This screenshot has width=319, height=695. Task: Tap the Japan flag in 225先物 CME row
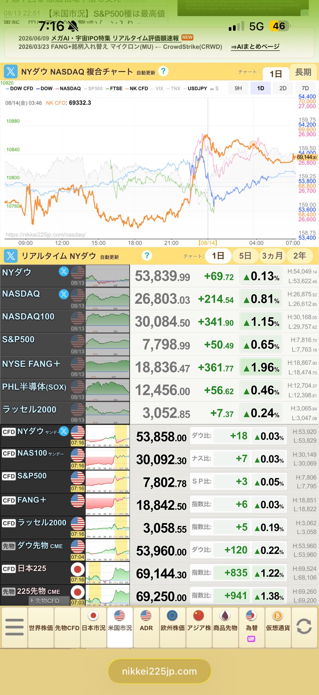78,592
